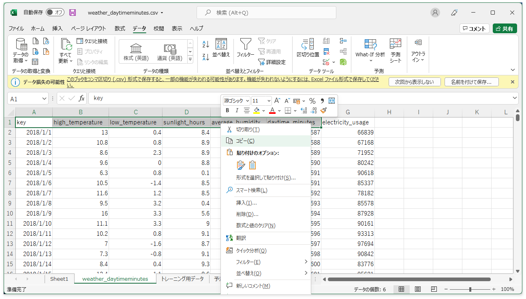Select the 株式 (英語) stocks data type
Viewport: 526px width, 299px height.
click(x=136, y=52)
